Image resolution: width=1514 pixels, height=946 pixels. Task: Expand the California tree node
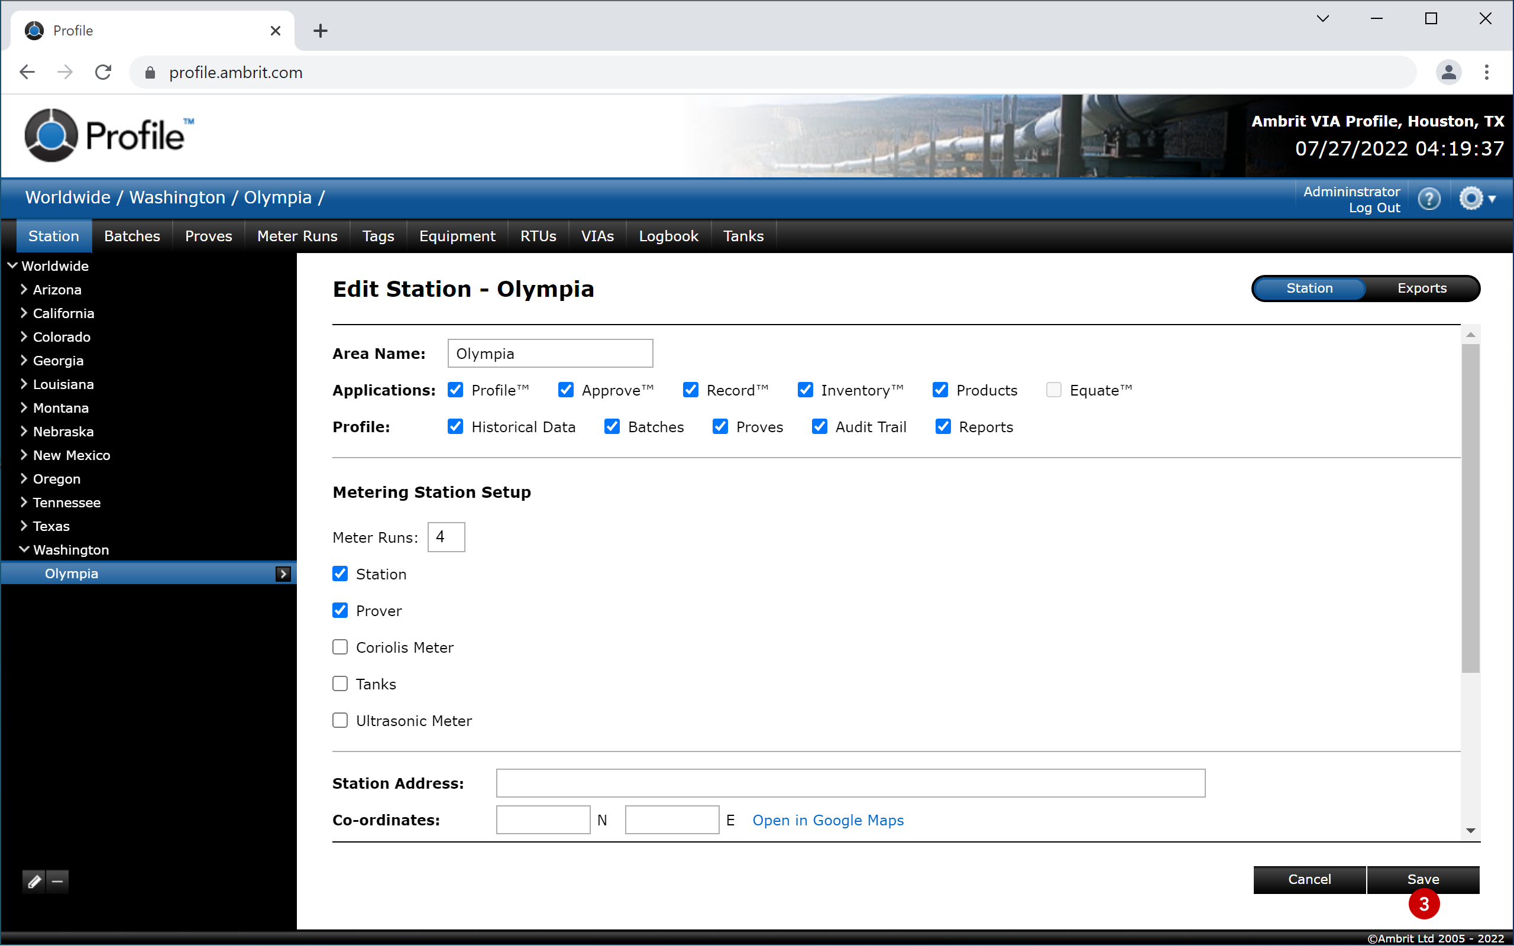(x=24, y=313)
